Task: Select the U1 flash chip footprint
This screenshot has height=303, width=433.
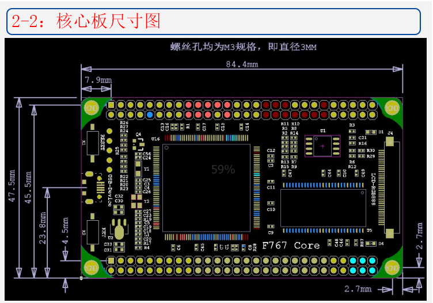Action: pyautogui.click(x=322, y=146)
